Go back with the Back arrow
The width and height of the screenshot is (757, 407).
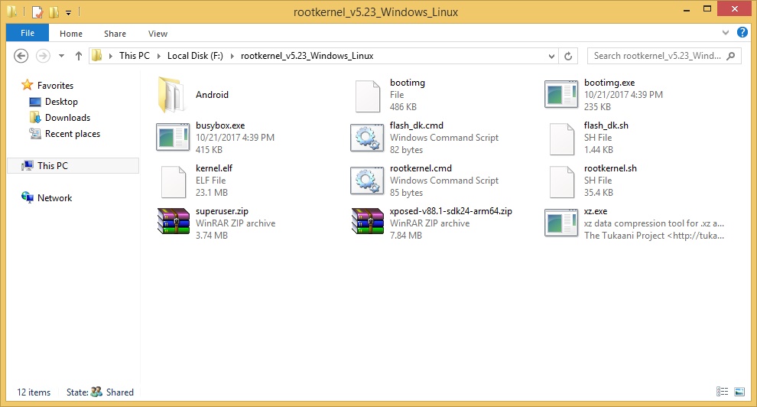coord(21,56)
